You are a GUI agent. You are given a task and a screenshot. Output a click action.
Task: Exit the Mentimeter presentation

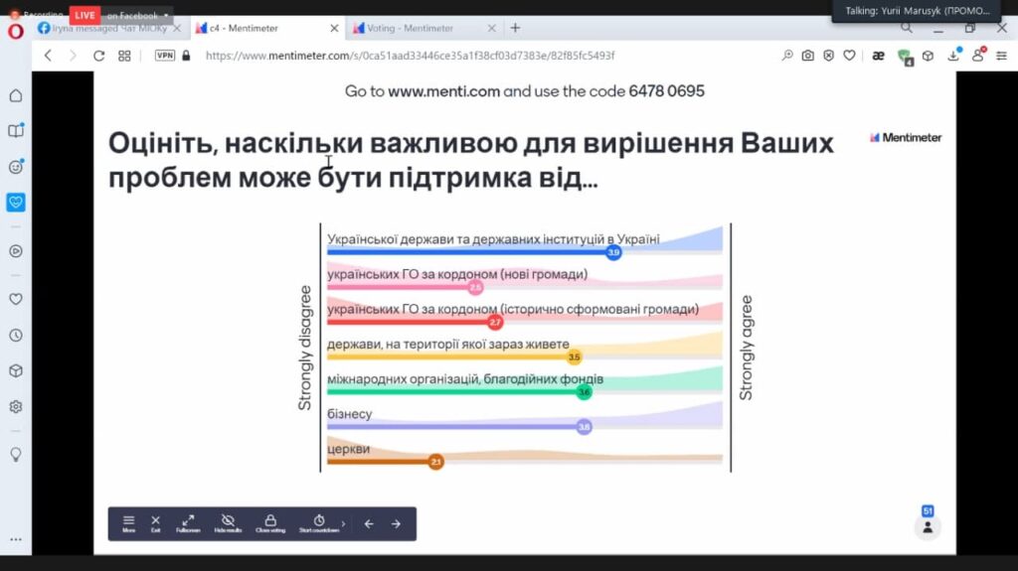point(156,523)
